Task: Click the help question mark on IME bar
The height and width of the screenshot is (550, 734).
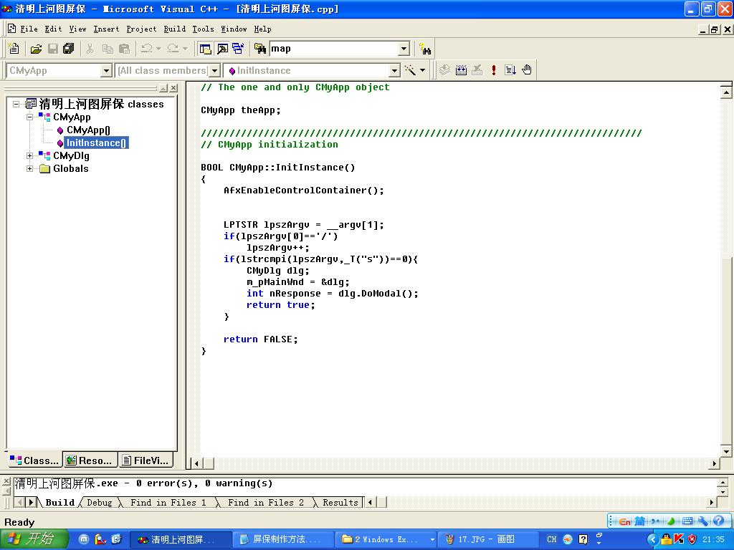Action: 718,521
